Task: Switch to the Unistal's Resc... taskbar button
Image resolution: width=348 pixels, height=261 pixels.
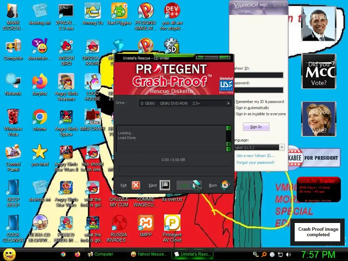Action: pos(192,254)
